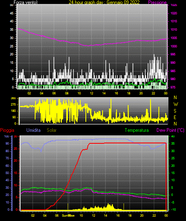Click green temperature axis value "-5"
Screen dimensions: 186x221
pos(172,202)
